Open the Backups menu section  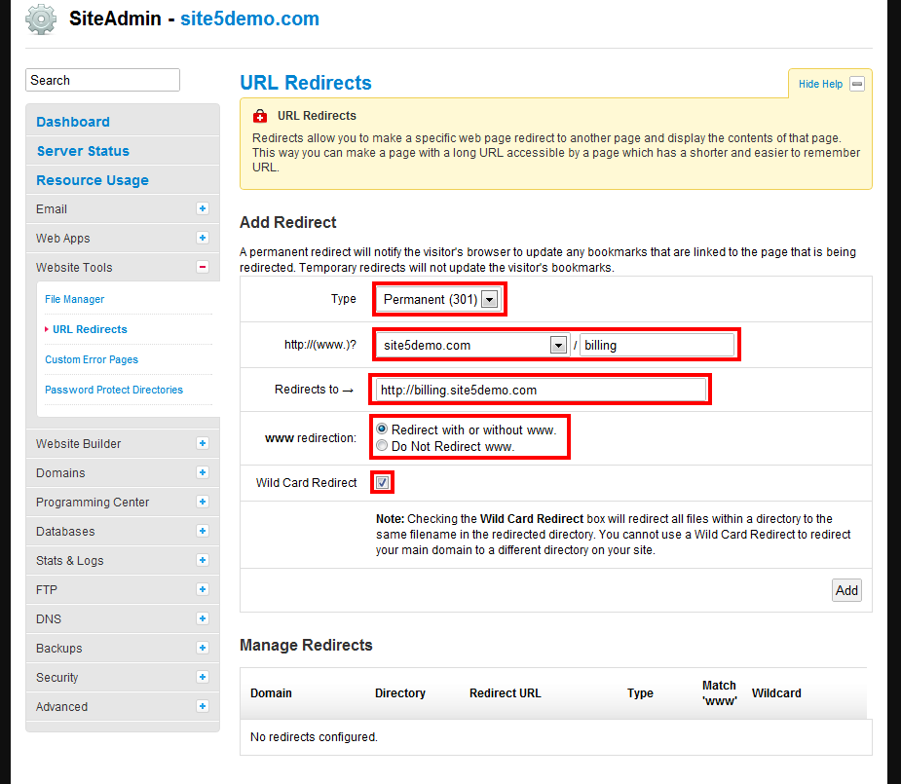(x=123, y=649)
